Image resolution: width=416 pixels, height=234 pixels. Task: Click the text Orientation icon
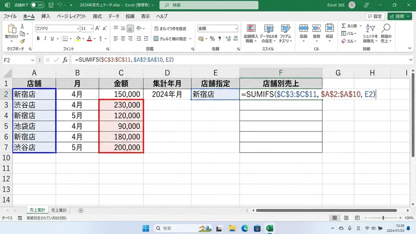tap(139, 28)
